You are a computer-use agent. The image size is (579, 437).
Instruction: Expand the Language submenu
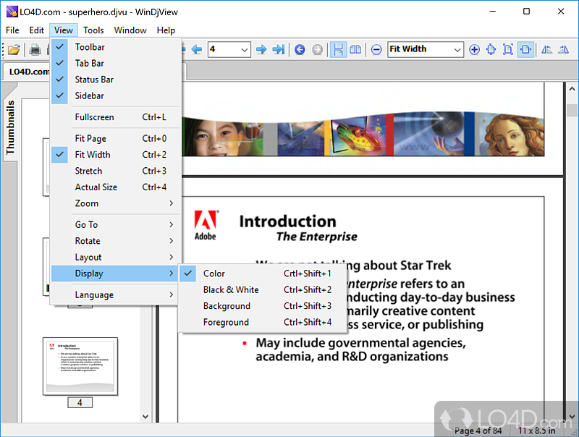116,295
